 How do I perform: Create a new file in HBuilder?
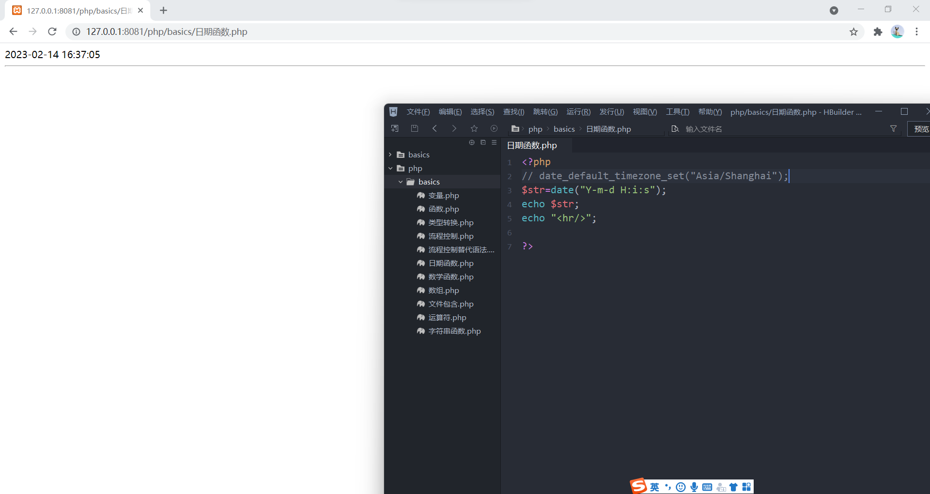tap(394, 128)
